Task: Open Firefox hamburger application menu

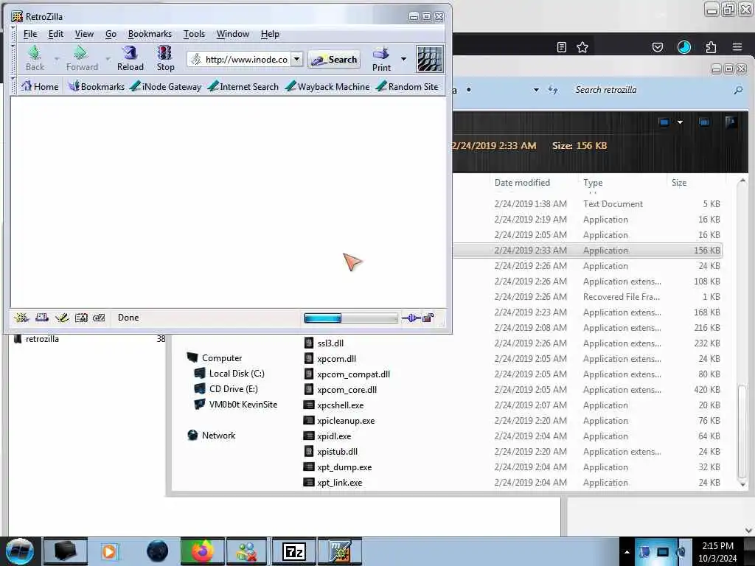Action: click(x=737, y=47)
